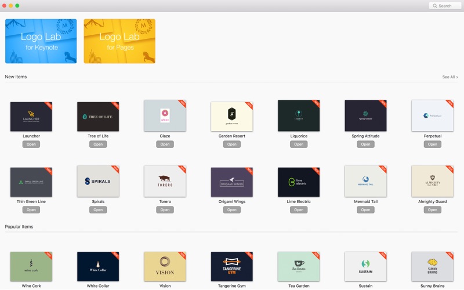Click the See All link
The image size is (464, 290).
click(450, 77)
